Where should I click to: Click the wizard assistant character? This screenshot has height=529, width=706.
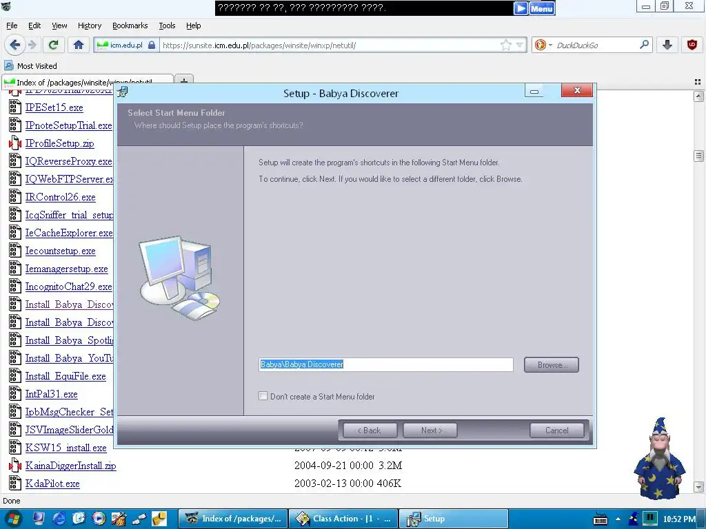coord(660,458)
